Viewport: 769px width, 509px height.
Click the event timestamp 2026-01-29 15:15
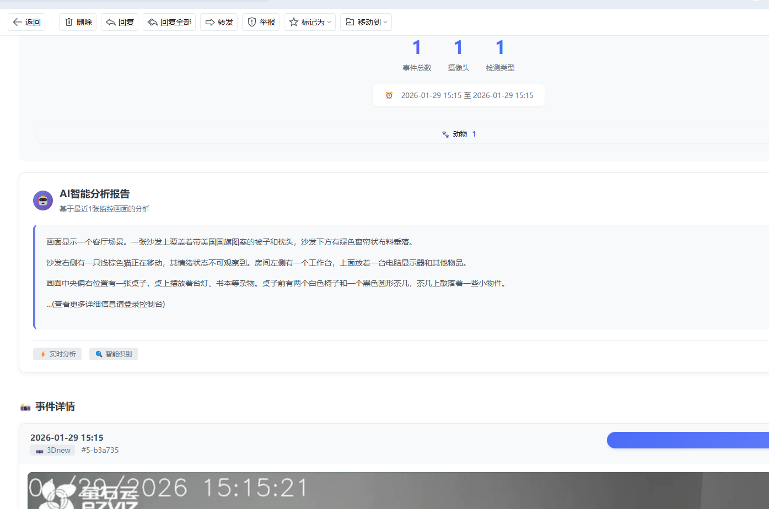[x=67, y=437]
